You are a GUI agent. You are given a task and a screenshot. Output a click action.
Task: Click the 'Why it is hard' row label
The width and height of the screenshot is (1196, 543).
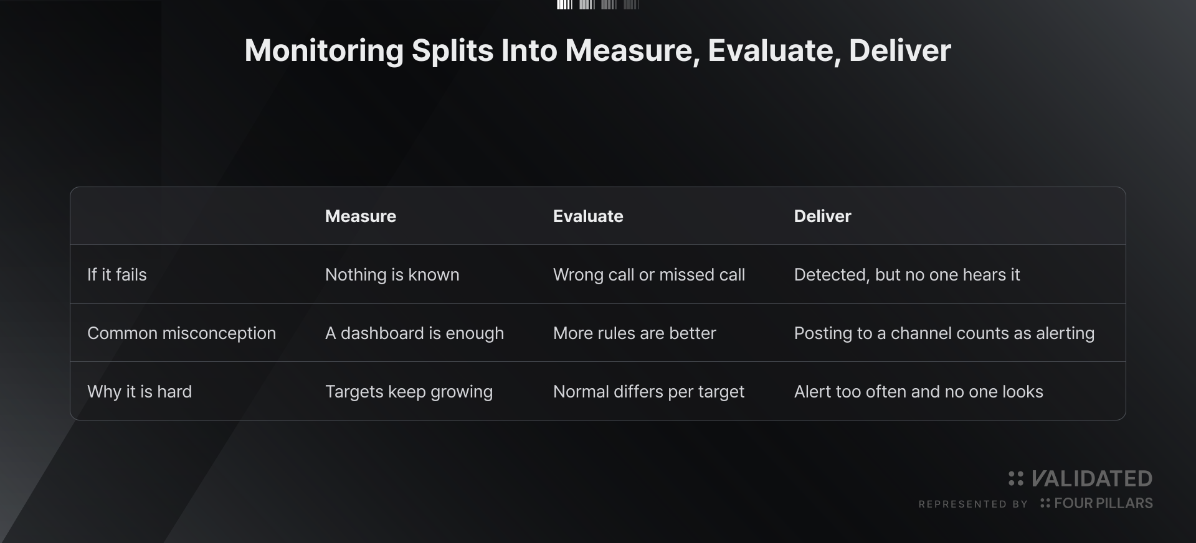pyautogui.click(x=140, y=392)
